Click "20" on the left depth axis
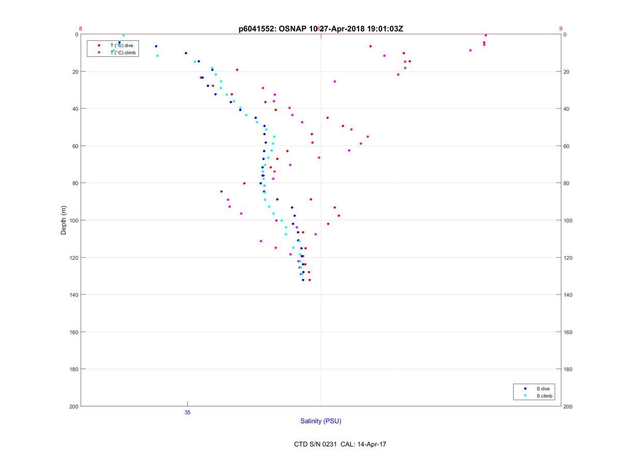Image resolution: width=620 pixels, height=457 pixels. coord(74,72)
